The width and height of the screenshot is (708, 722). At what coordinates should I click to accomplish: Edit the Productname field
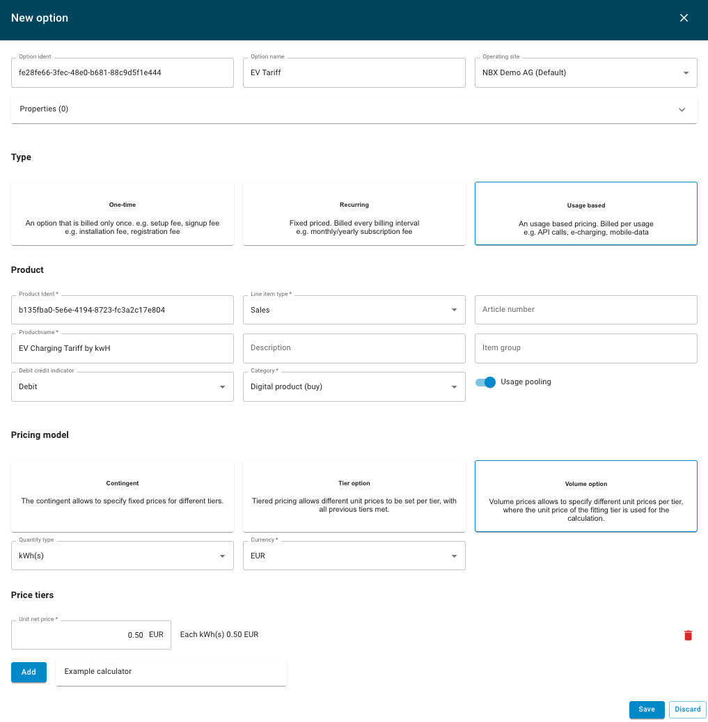click(x=123, y=349)
